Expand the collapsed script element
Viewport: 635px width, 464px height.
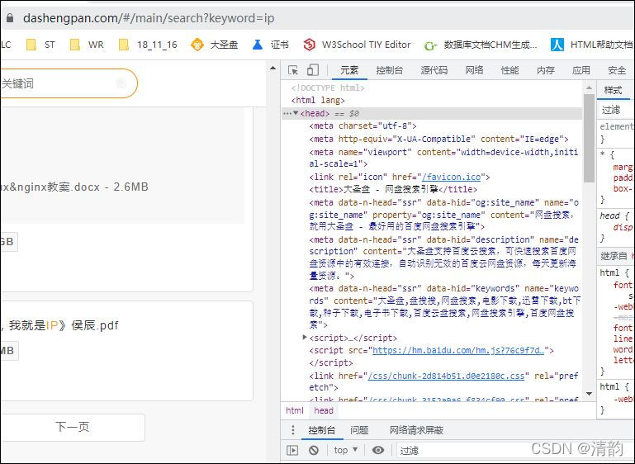click(x=305, y=338)
